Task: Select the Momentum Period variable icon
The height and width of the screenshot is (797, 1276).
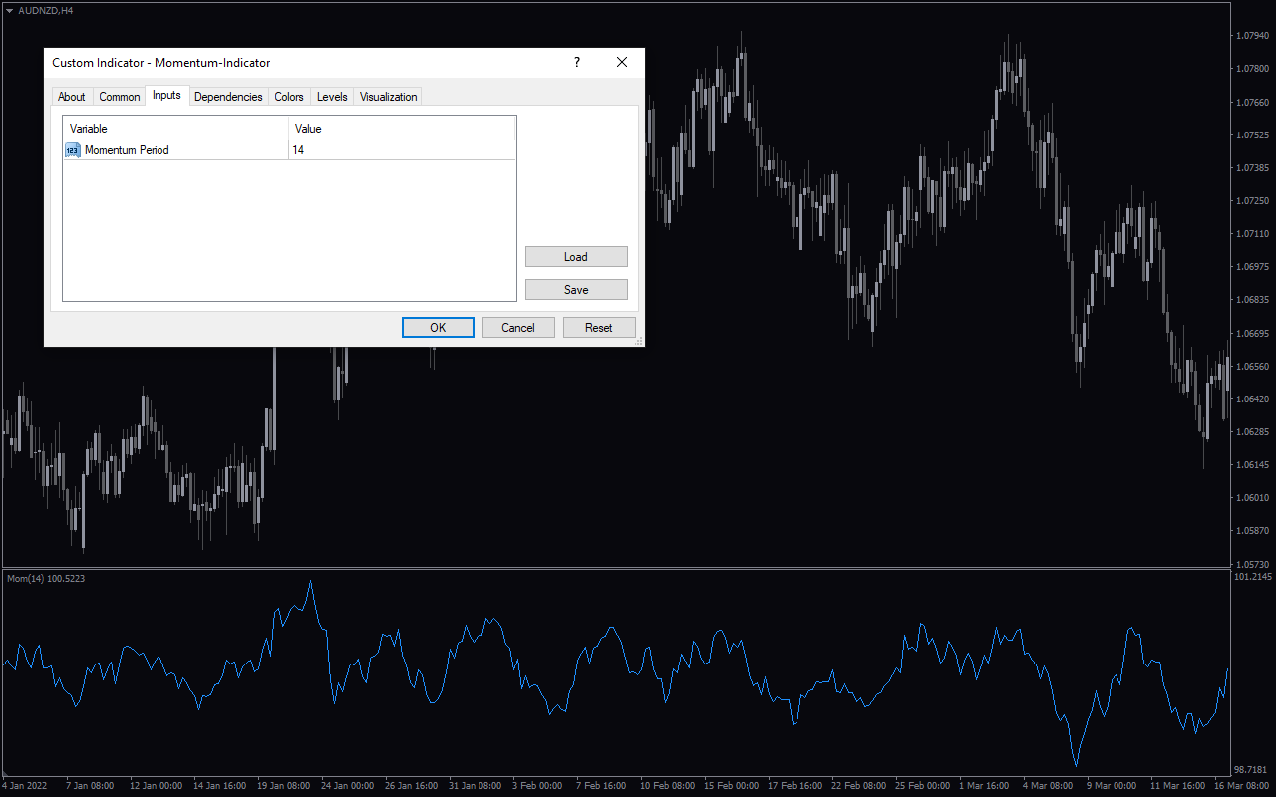Action: tap(73, 150)
